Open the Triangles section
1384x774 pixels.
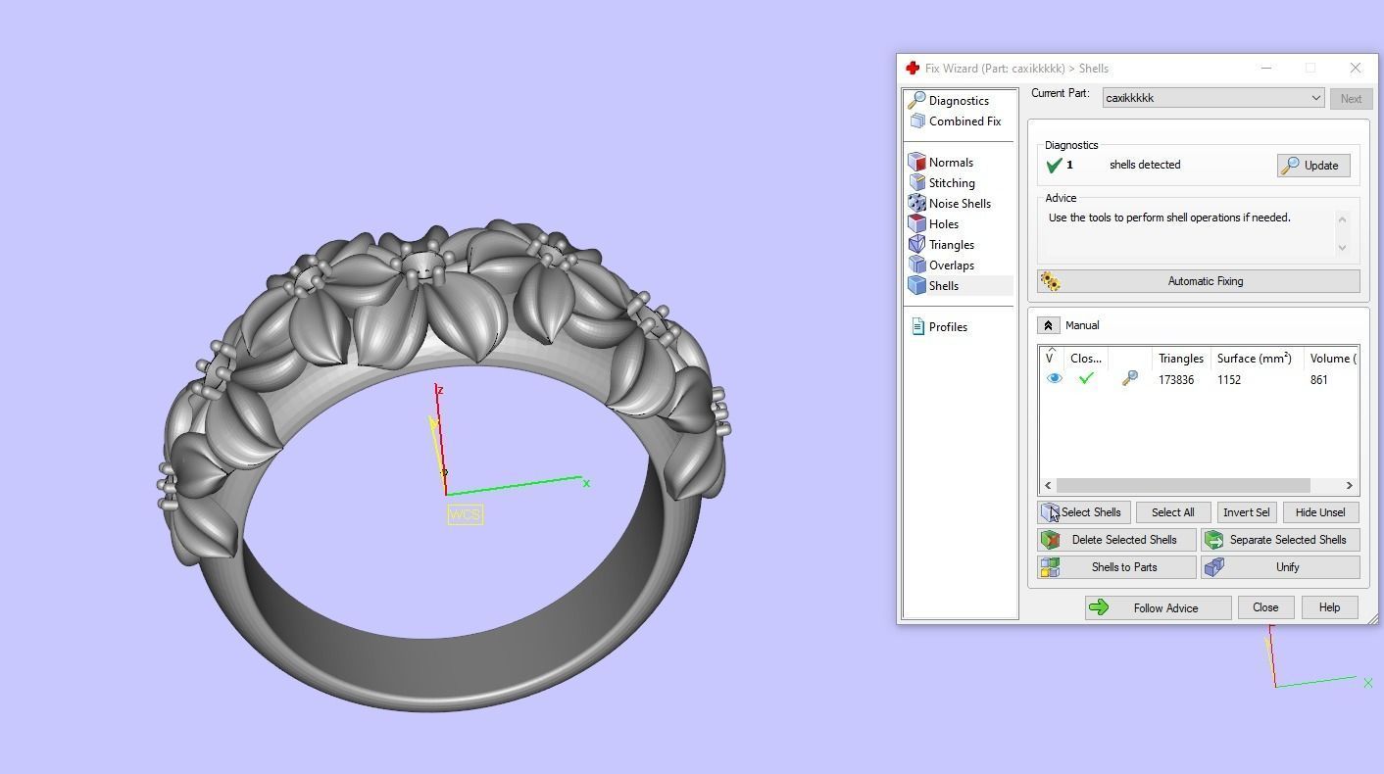[951, 245]
